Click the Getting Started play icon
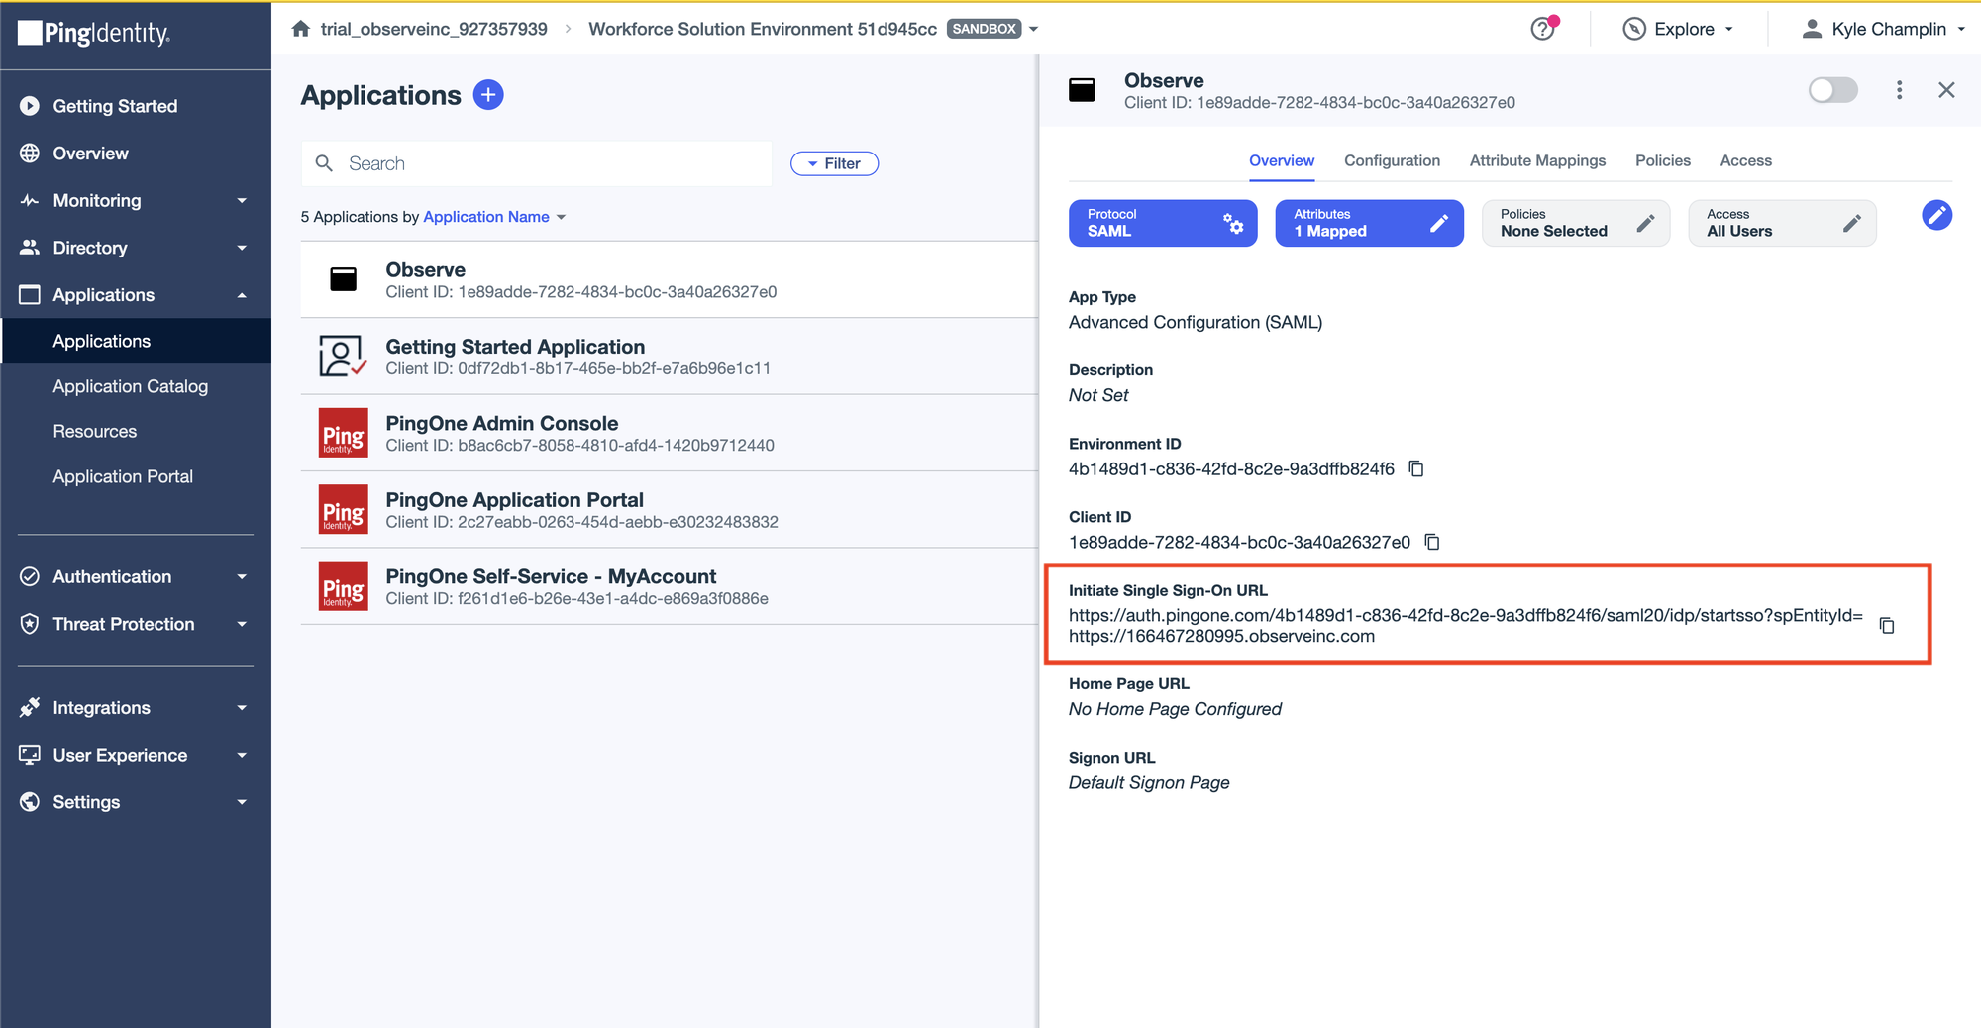1981x1028 pixels. pos(30,106)
